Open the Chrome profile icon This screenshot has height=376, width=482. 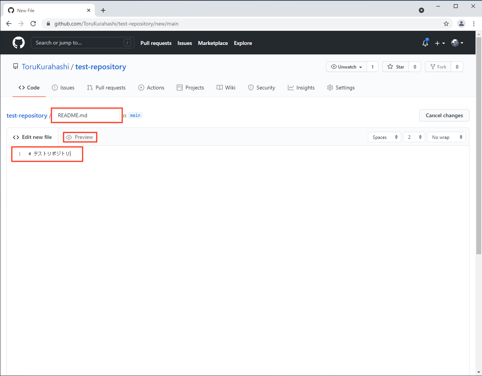(x=461, y=24)
